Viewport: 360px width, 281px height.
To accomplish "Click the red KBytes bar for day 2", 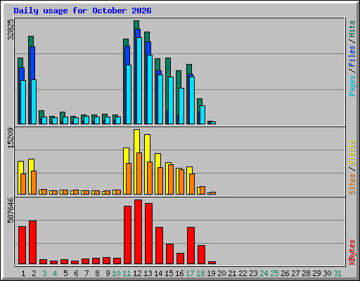I will tap(32, 242).
